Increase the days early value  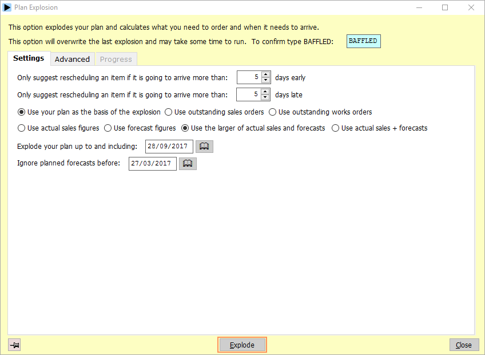click(x=266, y=74)
